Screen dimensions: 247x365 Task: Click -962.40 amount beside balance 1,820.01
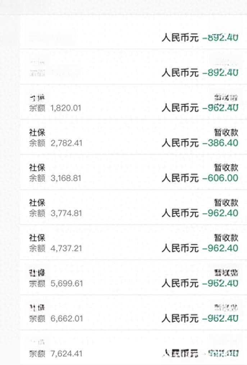tap(220, 108)
